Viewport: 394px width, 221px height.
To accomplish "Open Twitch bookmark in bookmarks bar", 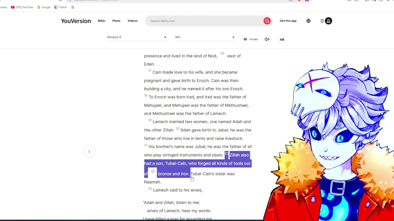I will coord(61,7).
